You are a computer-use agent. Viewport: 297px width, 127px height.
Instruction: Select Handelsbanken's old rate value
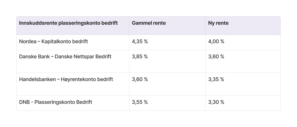click(x=140, y=79)
